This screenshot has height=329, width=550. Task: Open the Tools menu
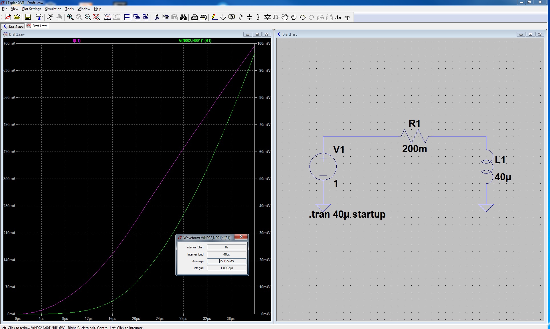tap(69, 9)
